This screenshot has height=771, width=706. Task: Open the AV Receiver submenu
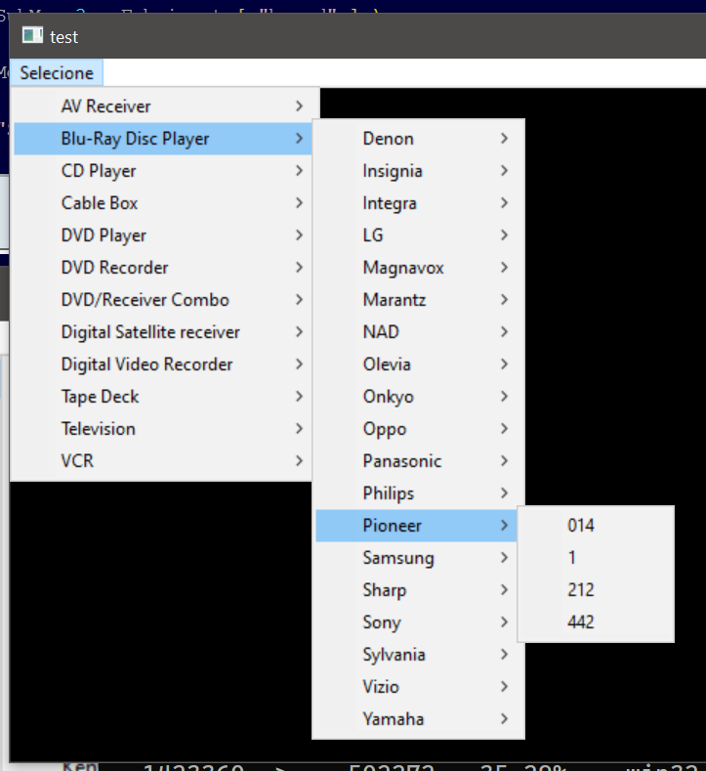[x=163, y=107]
